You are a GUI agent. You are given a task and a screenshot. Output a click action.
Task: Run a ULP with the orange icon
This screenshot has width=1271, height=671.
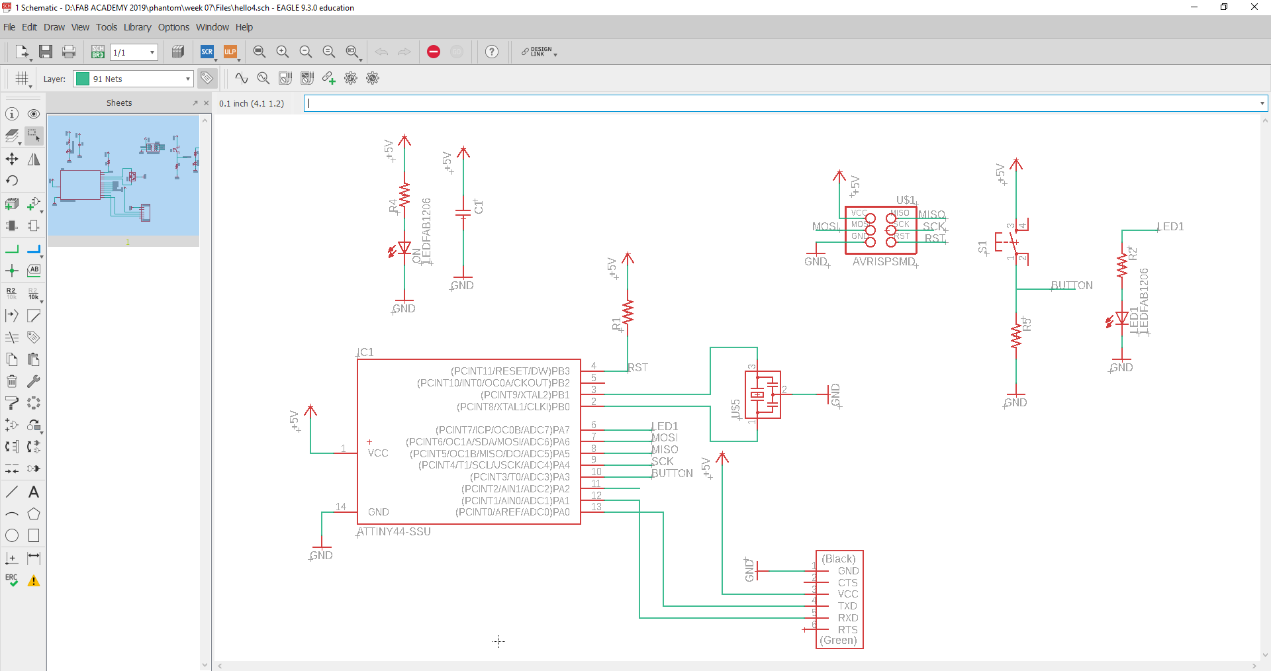point(230,52)
